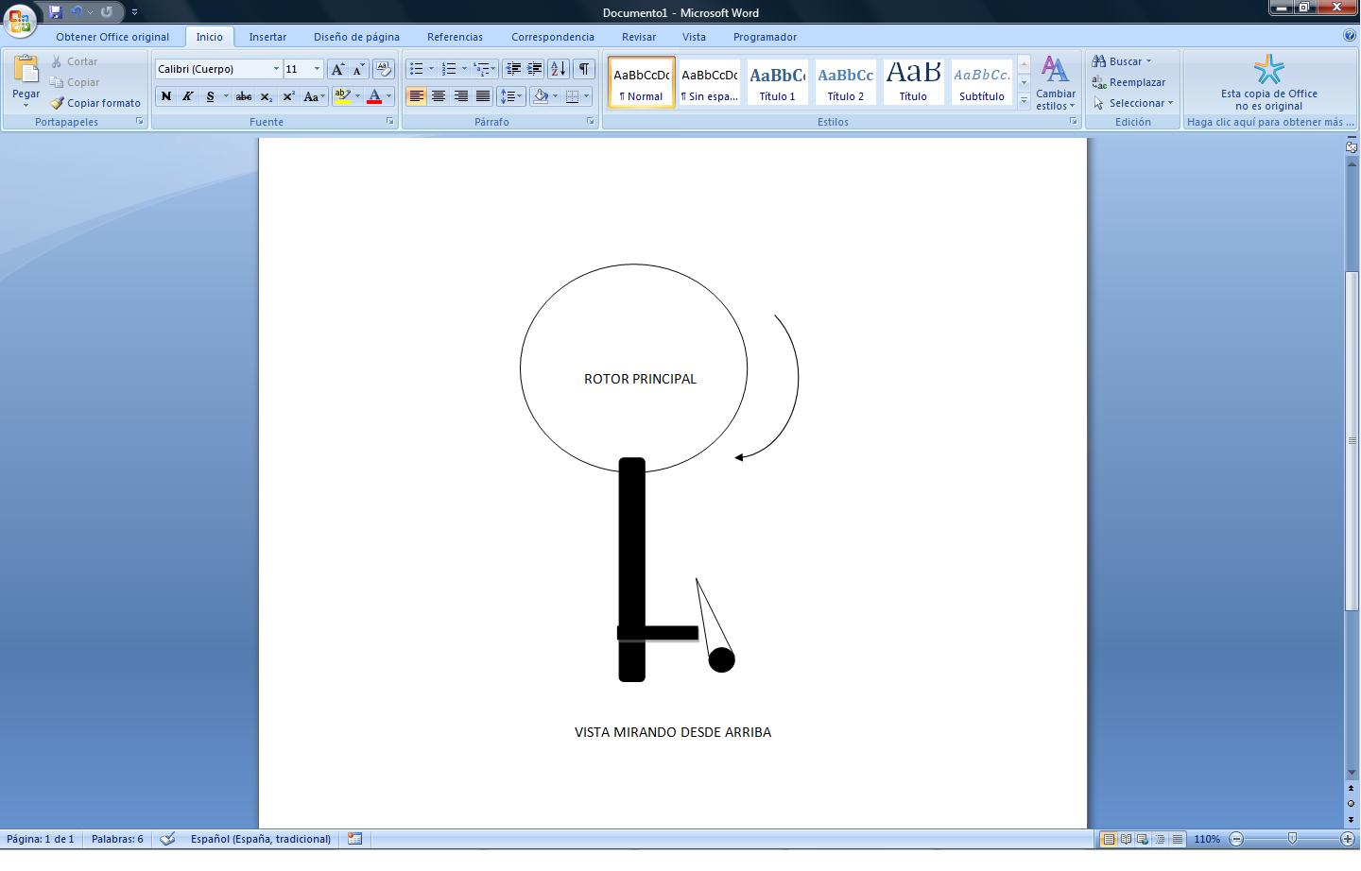Image resolution: width=1361 pixels, height=871 pixels.
Task: Open the Microsoft Office Help icon
Action: (x=1349, y=36)
